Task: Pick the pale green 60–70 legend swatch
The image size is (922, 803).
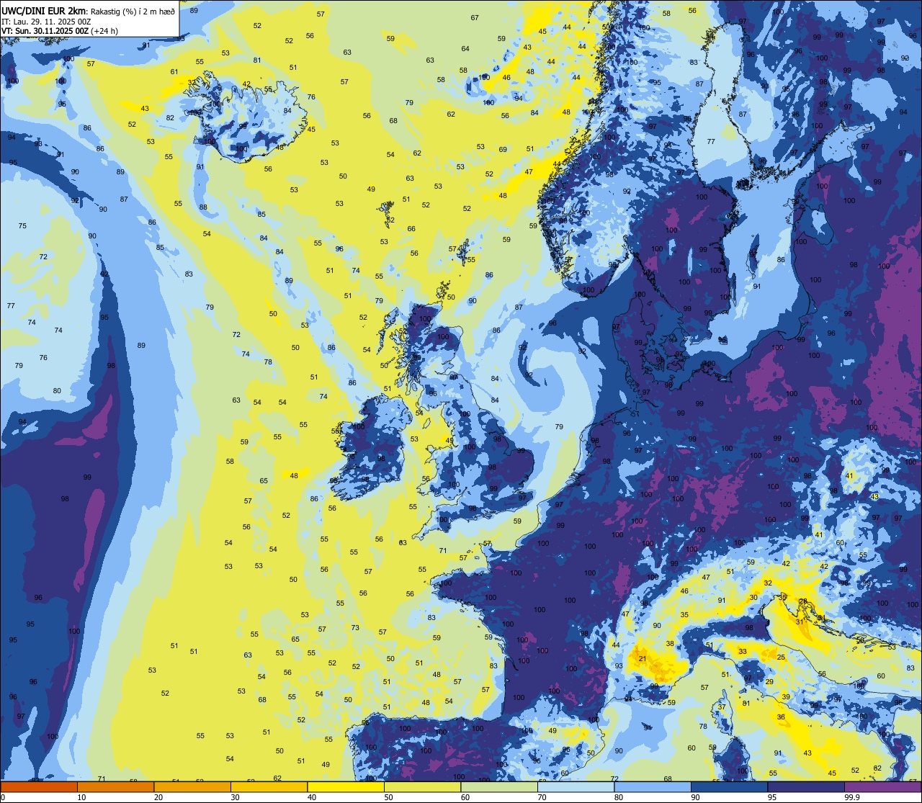Action: tap(499, 786)
